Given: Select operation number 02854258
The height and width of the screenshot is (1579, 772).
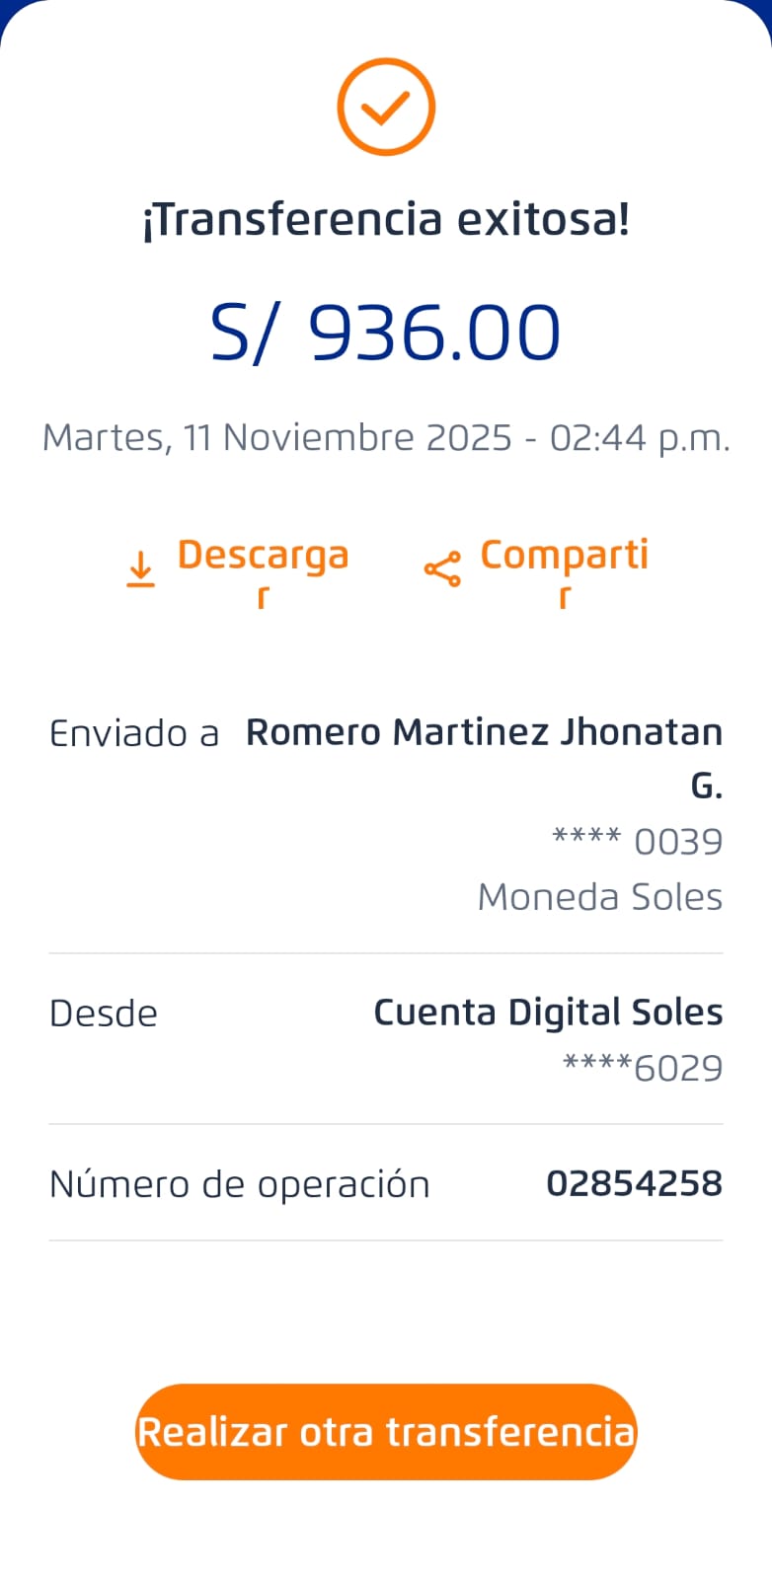Looking at the screenshot, I should 634,1183.
